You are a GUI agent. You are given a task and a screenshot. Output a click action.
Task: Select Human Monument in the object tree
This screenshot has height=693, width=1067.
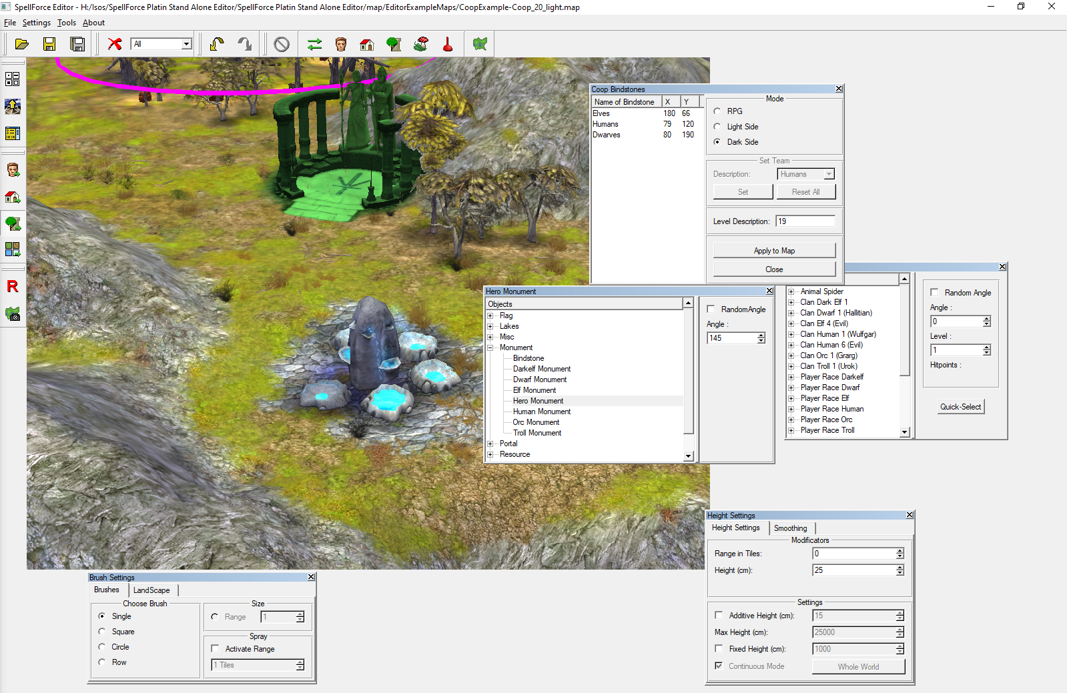pos(542,412)
